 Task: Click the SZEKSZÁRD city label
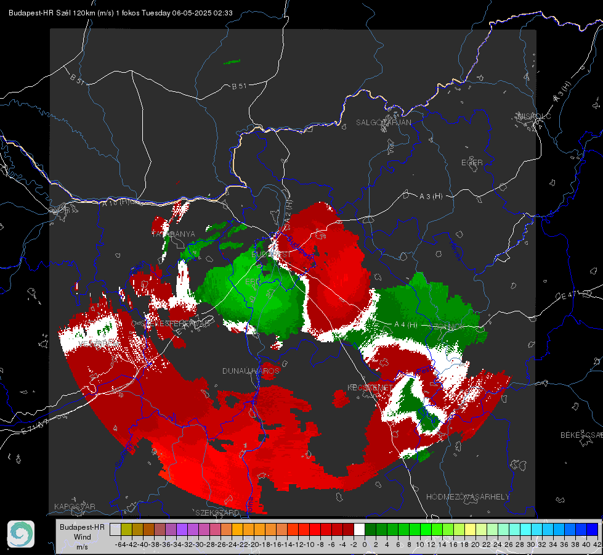point(217,512)
